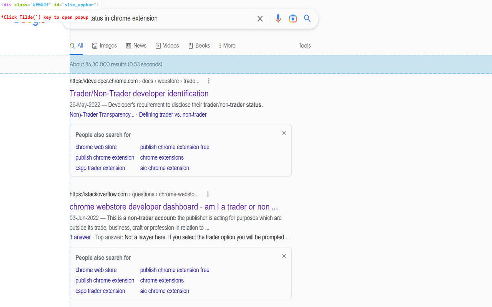Search publish chrome extension in second suggestions box
The image size is (492, 307).
click(x=105, y=281)
